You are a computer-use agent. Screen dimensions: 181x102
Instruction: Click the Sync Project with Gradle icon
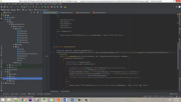tap(51, 7)
